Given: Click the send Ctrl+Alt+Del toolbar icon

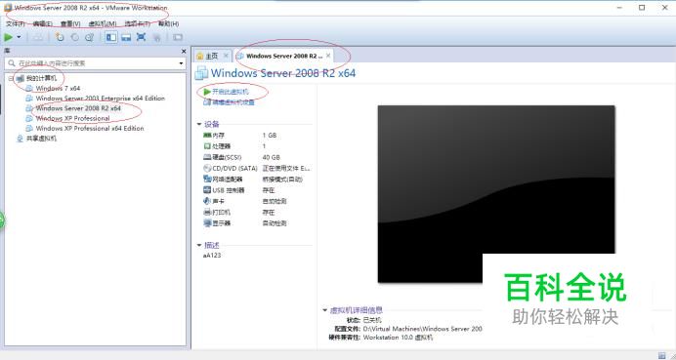Looking at the screenshot, I should pos(38,37).
